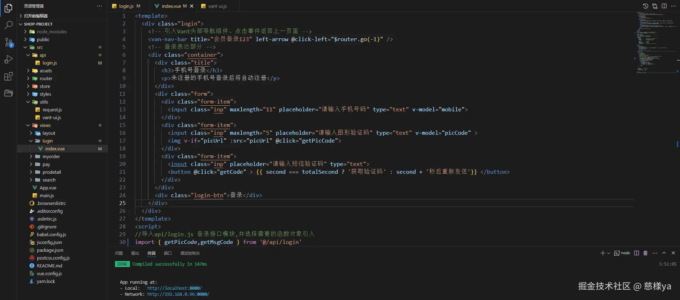The height and width of the screenshot is (300, 680).
Task: Open the .eslintrc.js file
Action: pyautogui.click(x=62, y=219)
